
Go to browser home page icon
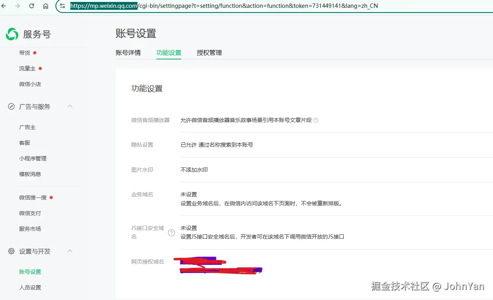point(46,6)
